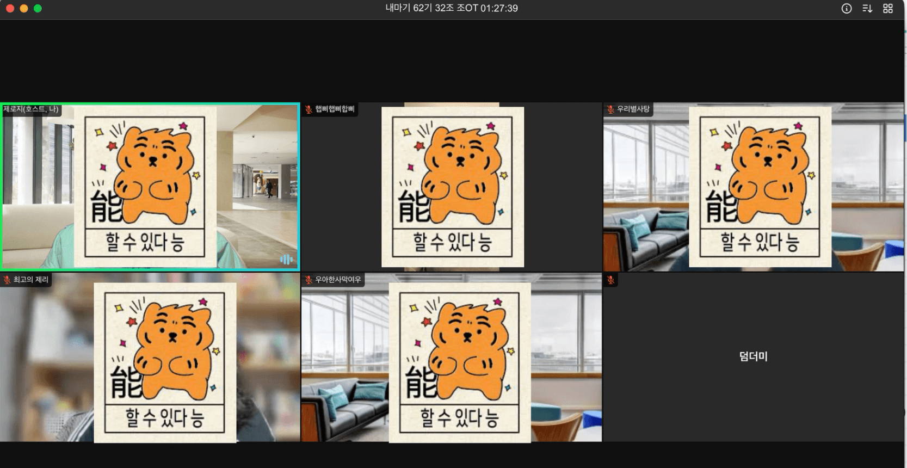Viewport: 907px width, 468px height.
Task: Click muted mic icon beside 최고의 제리
Action: (7, 280)
